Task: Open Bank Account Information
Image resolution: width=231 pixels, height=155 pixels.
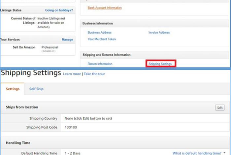Action: click(105, 8)
